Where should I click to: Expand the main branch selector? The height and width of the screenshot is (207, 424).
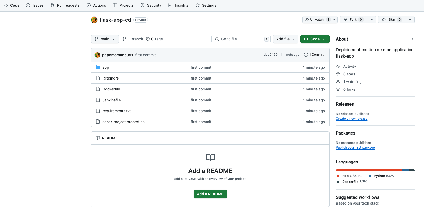(105, 39)
